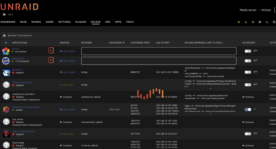Image resolution: width=276 pixels, height=149 pixels.
Task: Toggle autostart for Immich
Action: click(248, 51)
